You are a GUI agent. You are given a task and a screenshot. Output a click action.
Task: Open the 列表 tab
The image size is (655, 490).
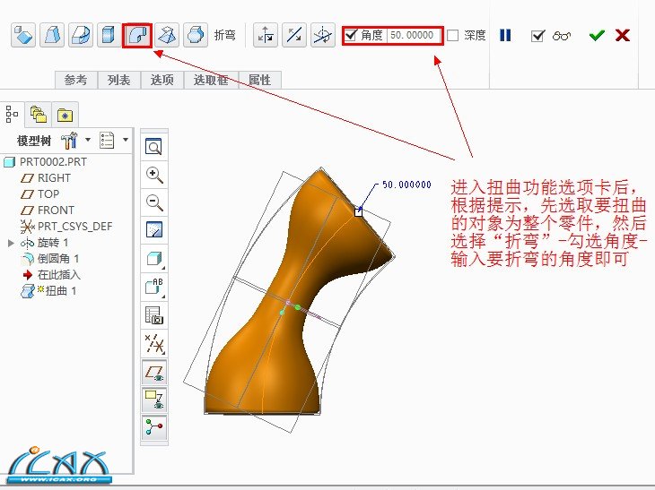119,80
